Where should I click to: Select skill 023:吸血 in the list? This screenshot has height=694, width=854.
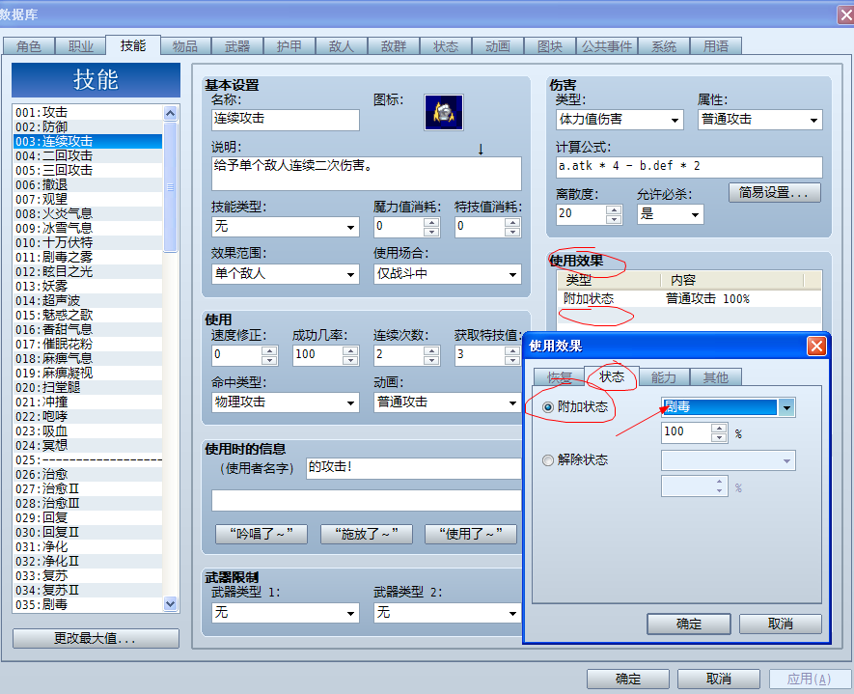(x=88, y=431)
